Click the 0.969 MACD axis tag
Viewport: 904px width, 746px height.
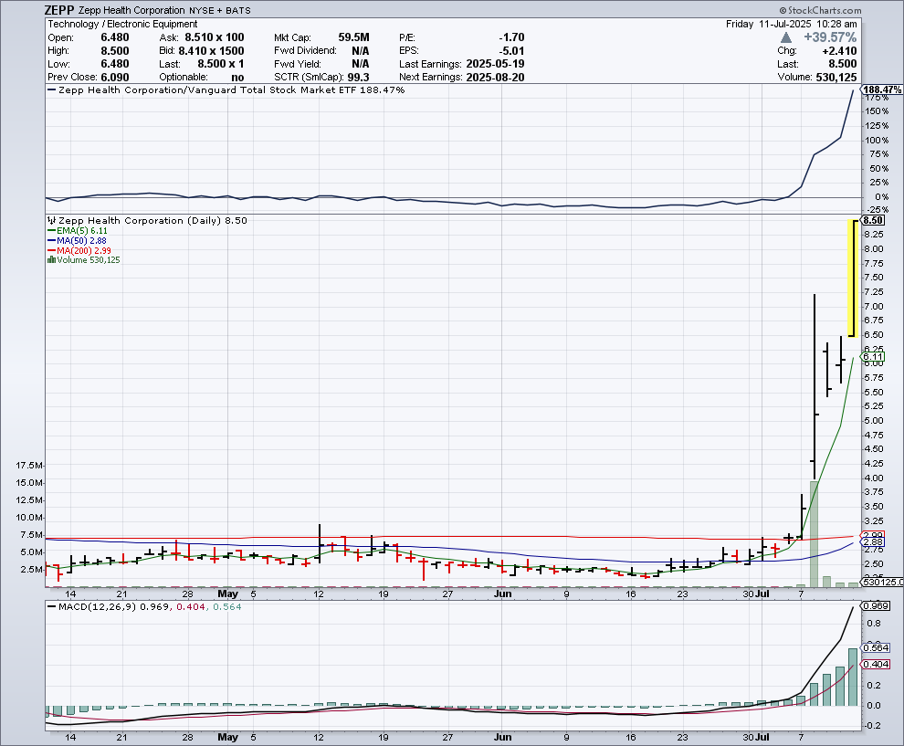click(x=875, y=606)
